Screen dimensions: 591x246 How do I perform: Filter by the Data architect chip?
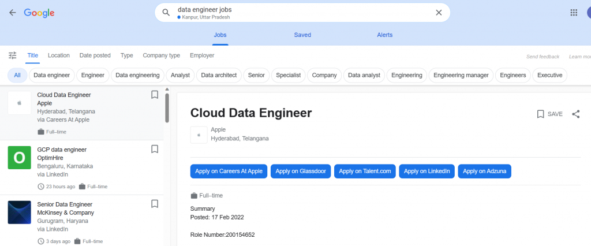click(219, 75)
